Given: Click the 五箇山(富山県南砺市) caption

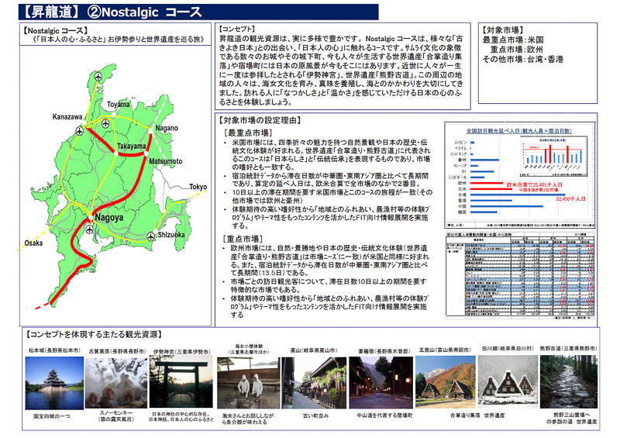Looking at the screenshot, I should [445, 350].
